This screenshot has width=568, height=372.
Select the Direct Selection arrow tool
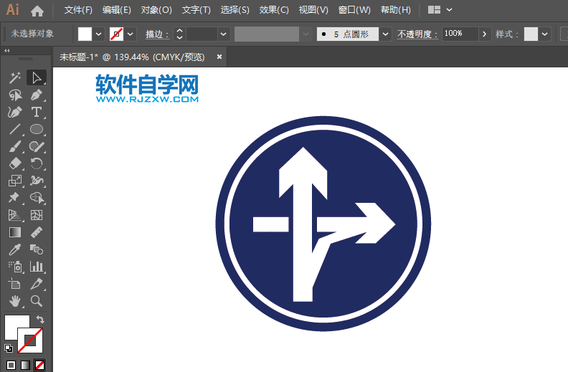tap(37, 77)
